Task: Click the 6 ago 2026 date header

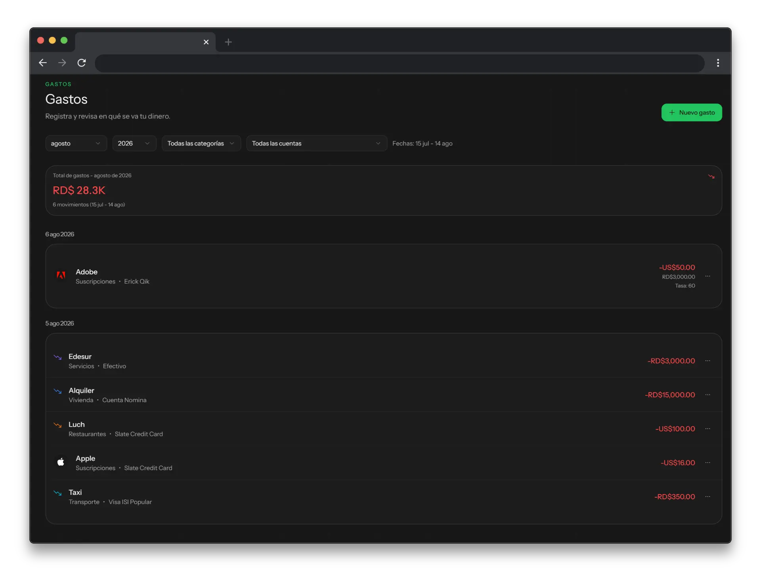Action: [x=59, y=234]
